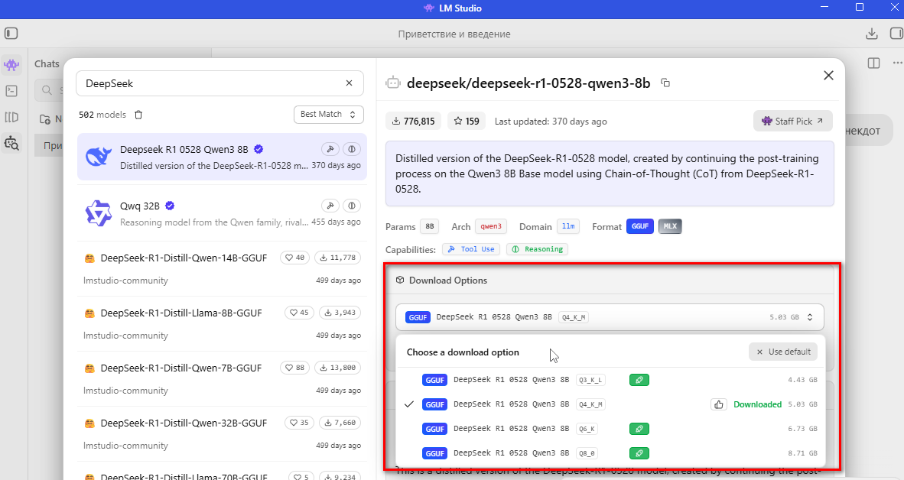Click the Reasoning capability tag

point(538,249)
